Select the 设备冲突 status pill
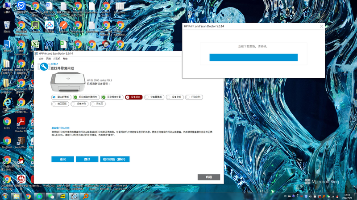This screenshot has height=200, width=357. click(x=79, y=104)
